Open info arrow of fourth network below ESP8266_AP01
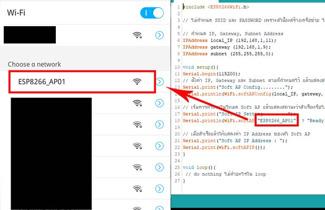 click(160, 167)
